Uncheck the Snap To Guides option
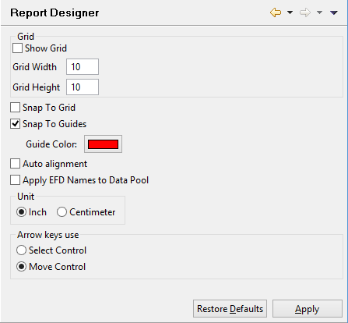 pyautogui.click(x=15, y=124)
